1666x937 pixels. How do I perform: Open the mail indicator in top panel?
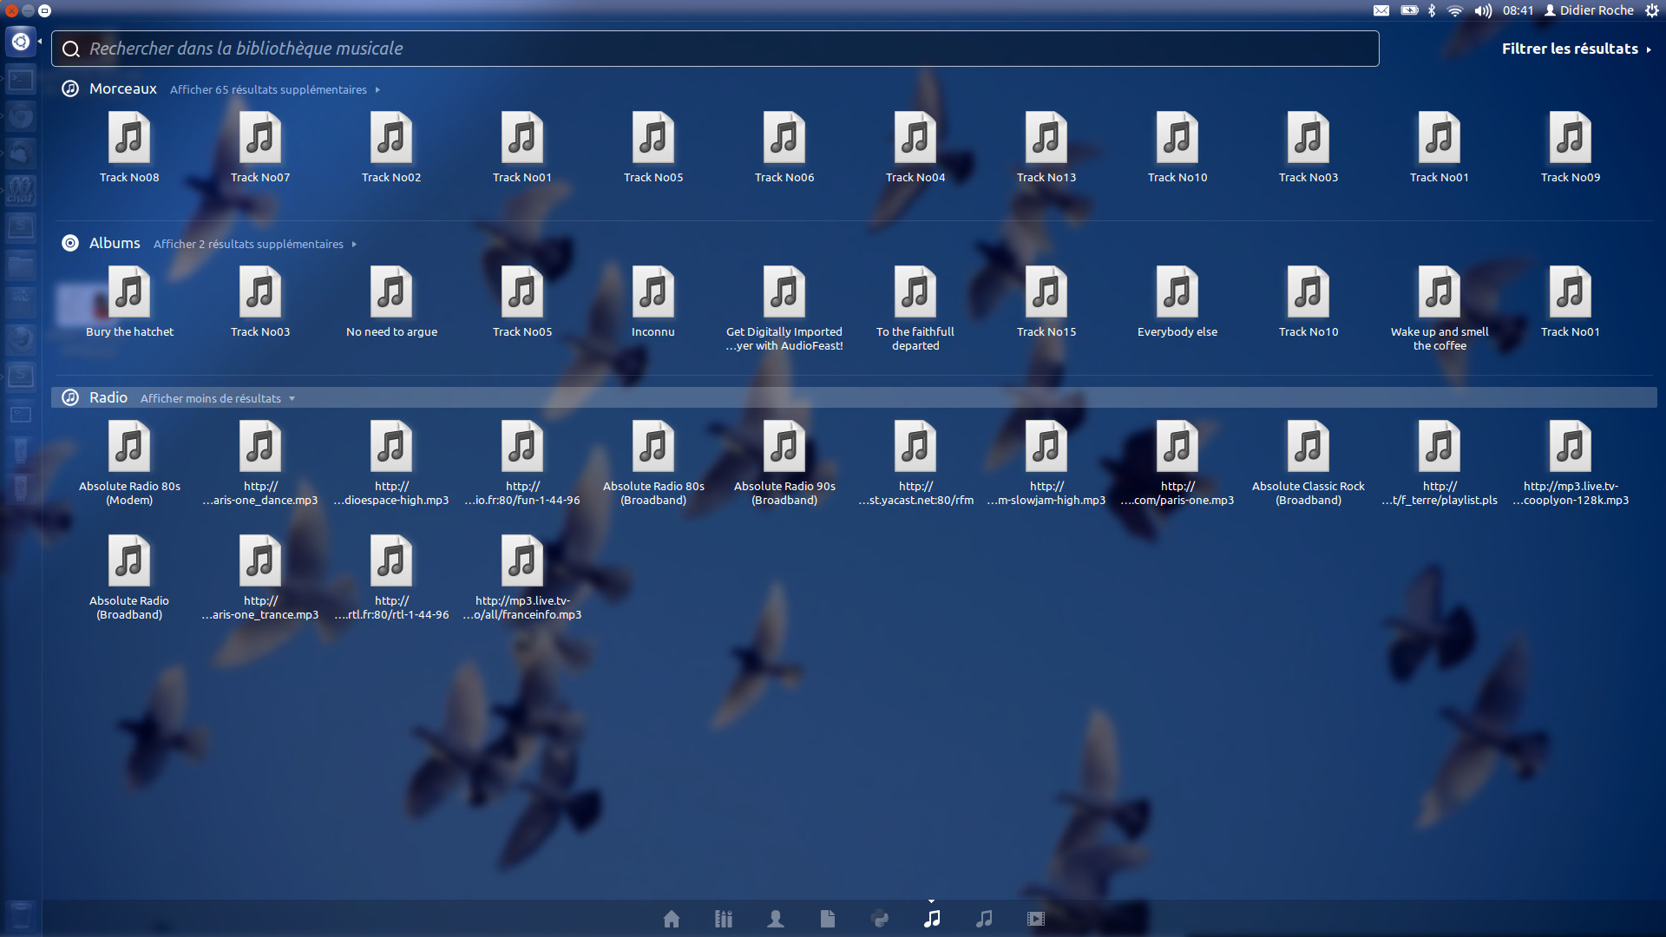coord(1381,10)
